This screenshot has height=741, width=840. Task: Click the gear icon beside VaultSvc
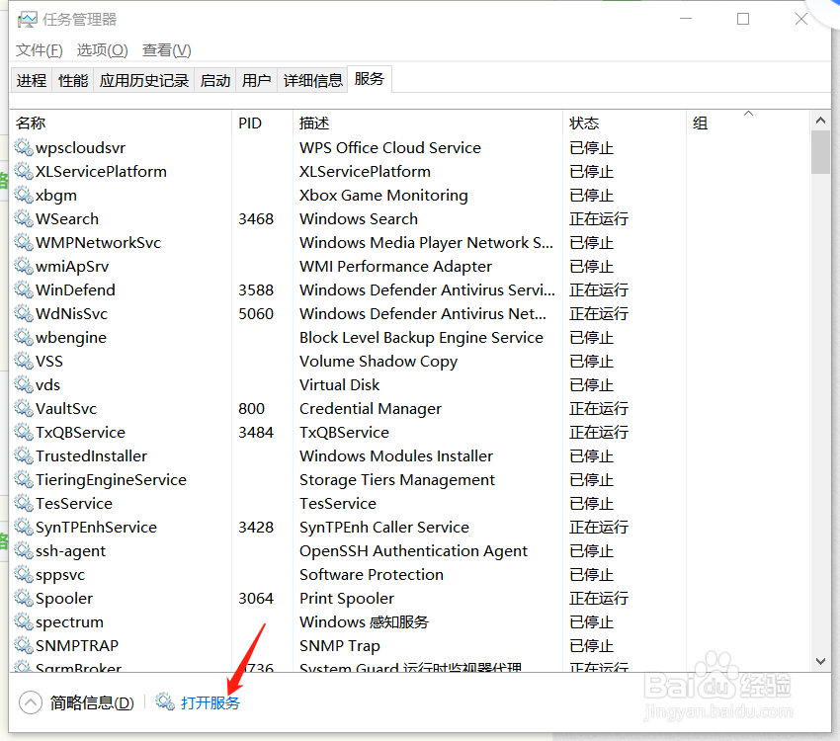pos(24,408)
